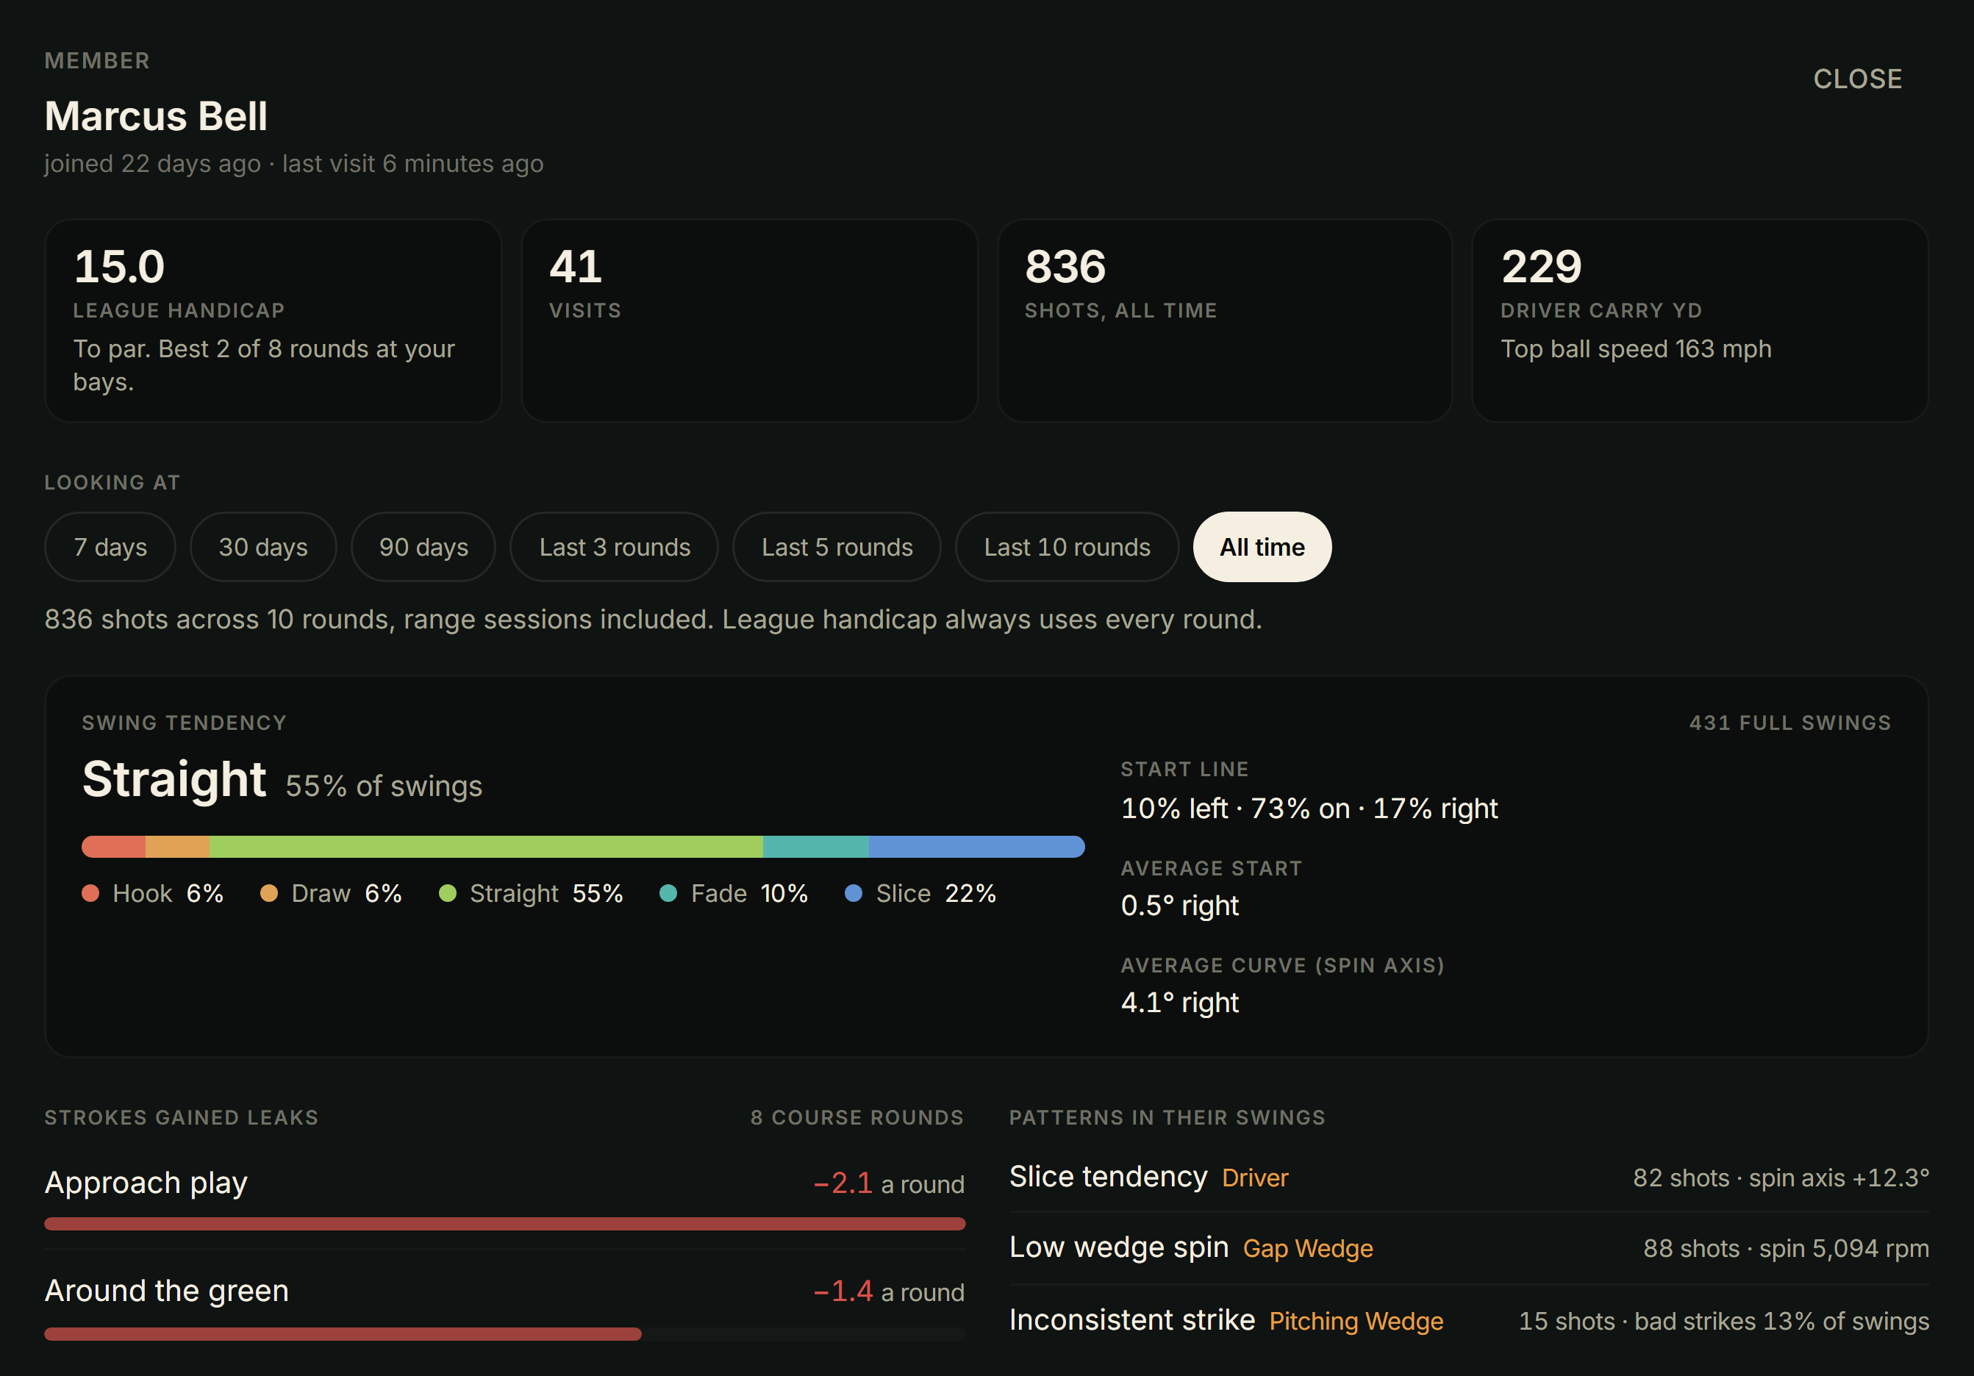Viewport: 1974px width, 1376px height.
Task: Open the Around the green leak row
Action: (x=504, y=1305)
